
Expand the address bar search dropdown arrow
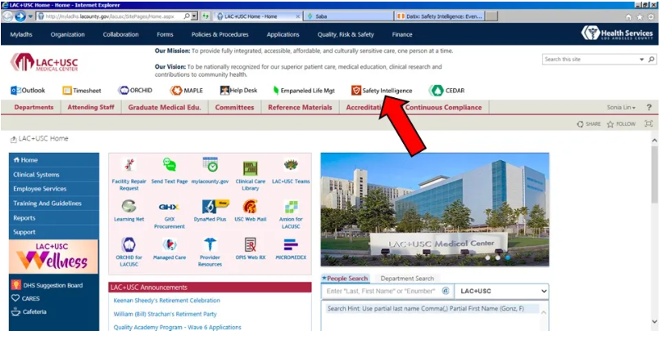tap(194, 16)
